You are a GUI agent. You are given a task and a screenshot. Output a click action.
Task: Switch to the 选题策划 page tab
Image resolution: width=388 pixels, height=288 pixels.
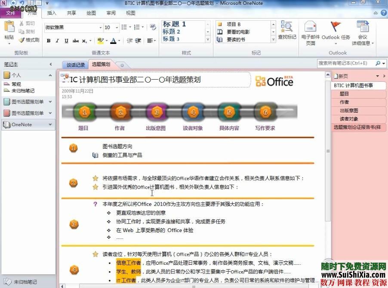pyautogui.click(x=101, y=64)
